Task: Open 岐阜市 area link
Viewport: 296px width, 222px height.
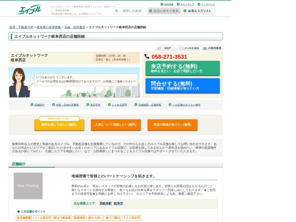Action: (x=118, y=203)
